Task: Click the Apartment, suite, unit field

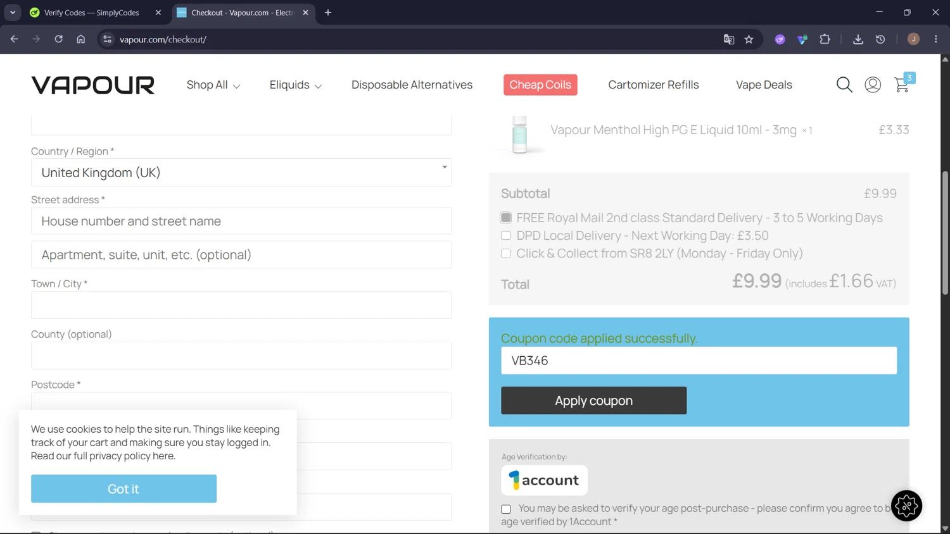Action: 241,254
